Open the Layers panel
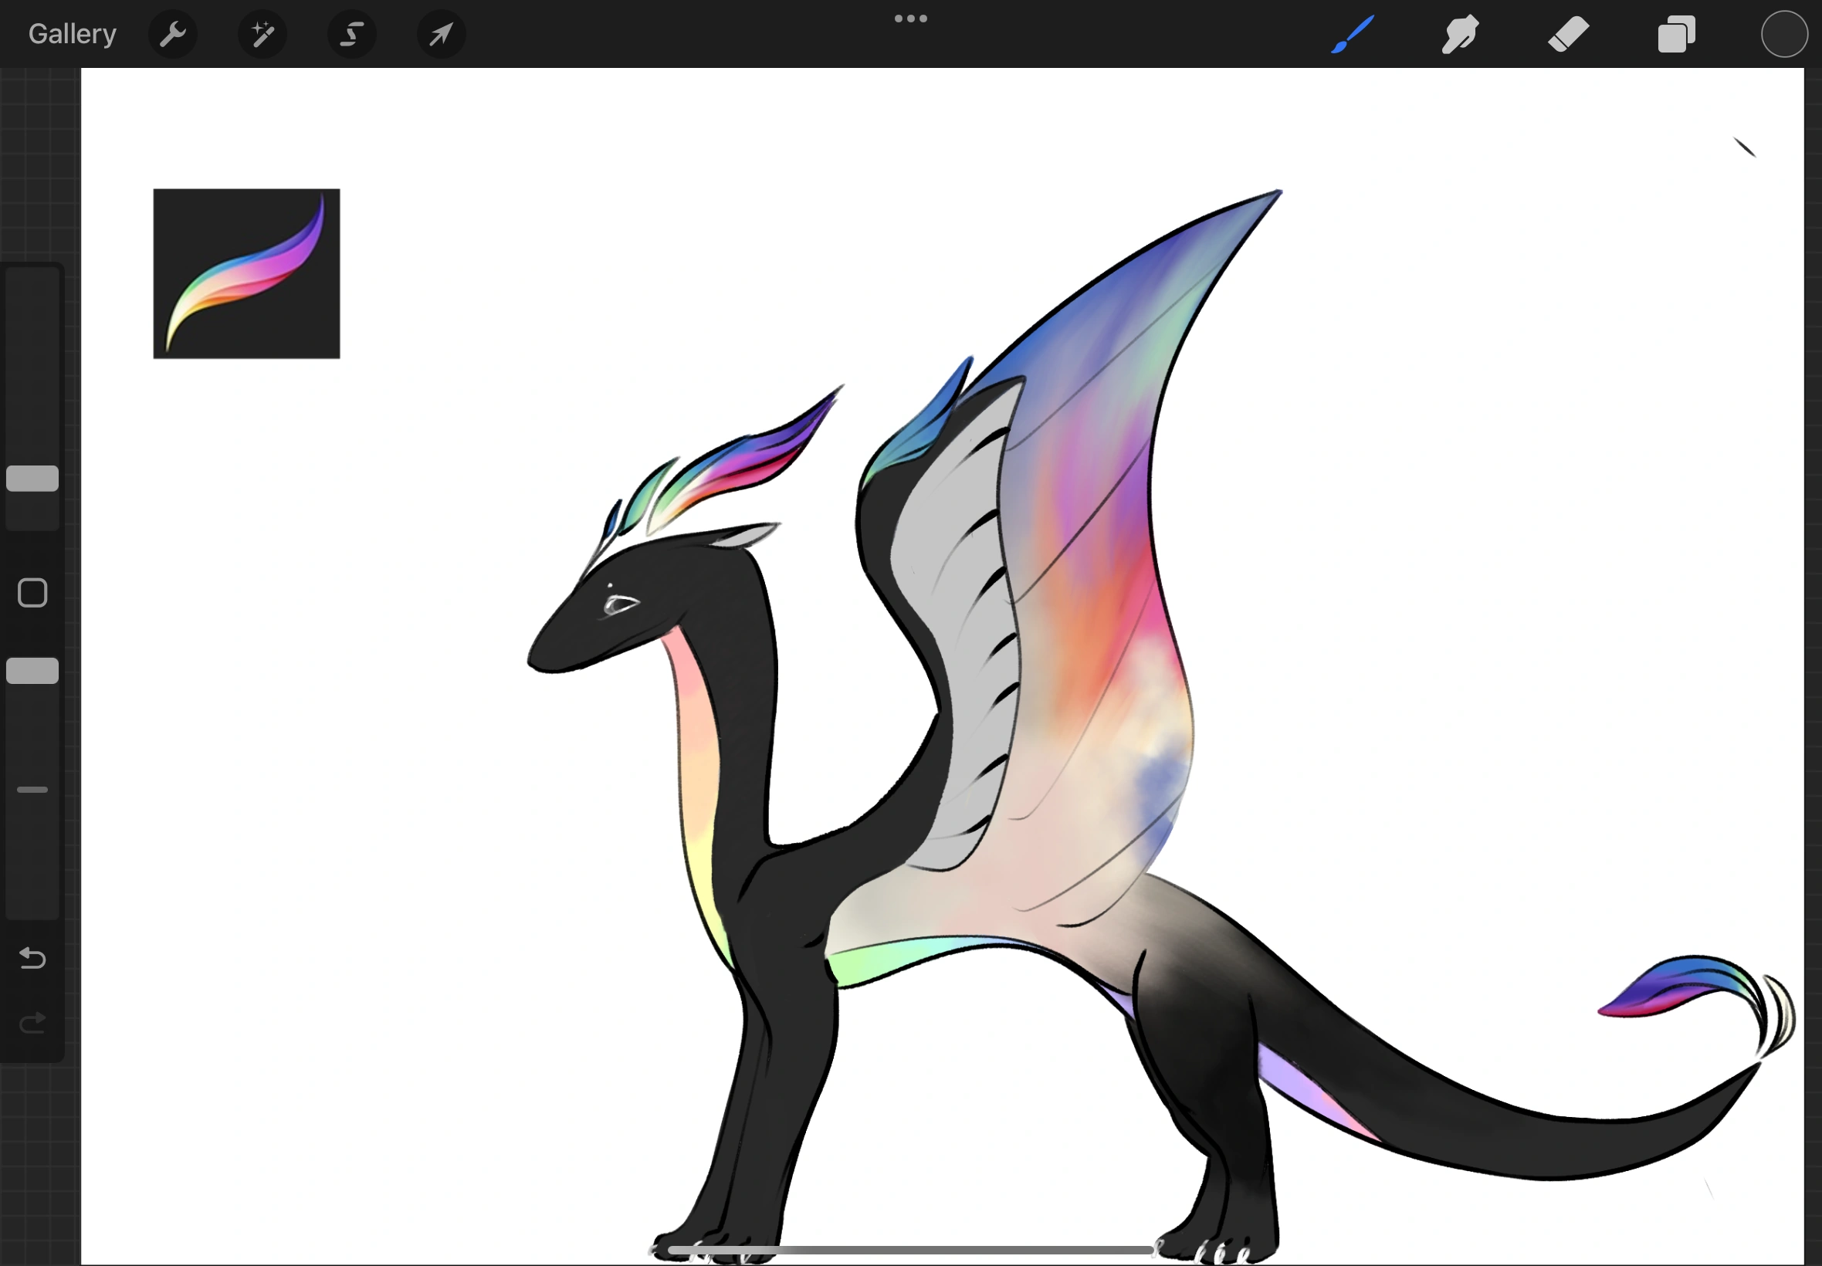 [x=1676, y=34]
